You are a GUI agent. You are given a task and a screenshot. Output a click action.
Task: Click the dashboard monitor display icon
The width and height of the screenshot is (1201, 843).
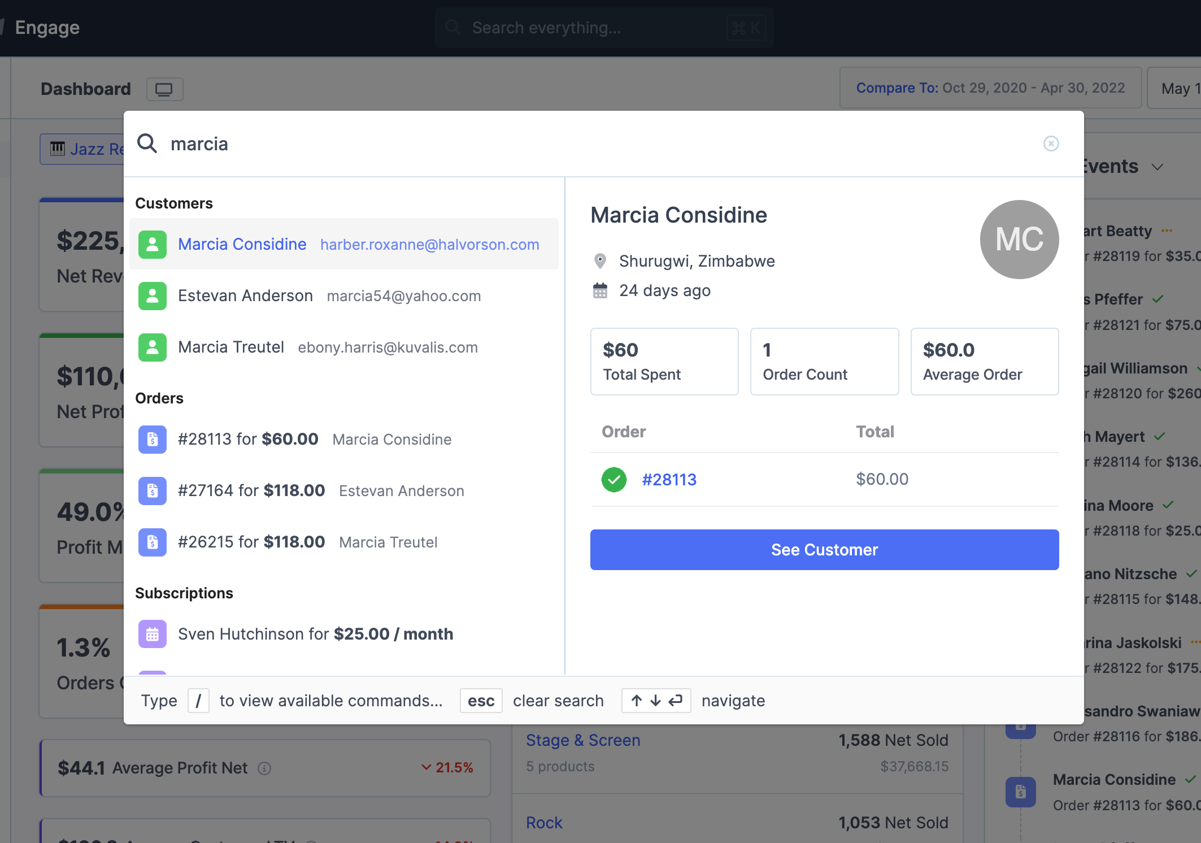coord(164,89)
